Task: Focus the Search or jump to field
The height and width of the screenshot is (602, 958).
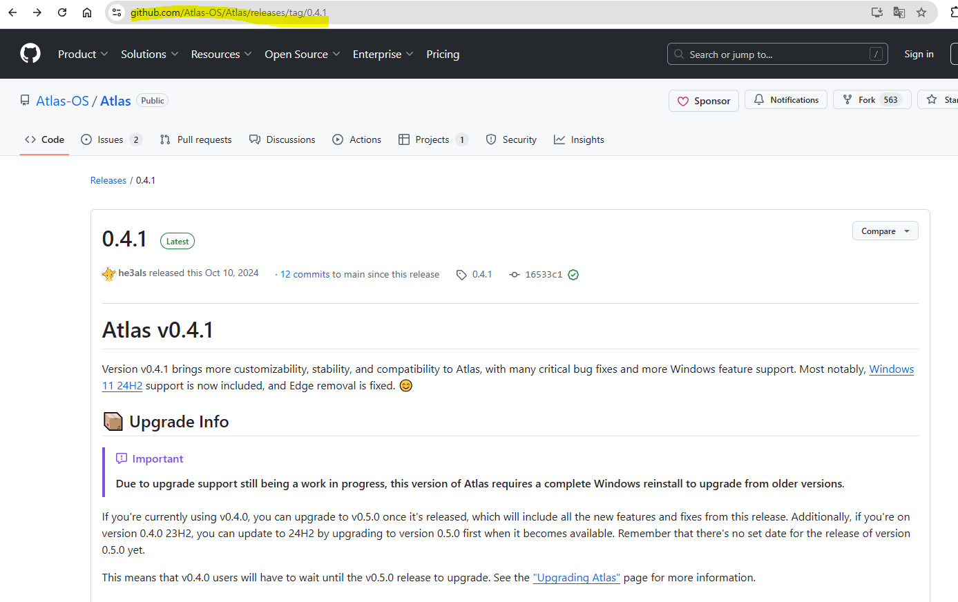Action: [x=778, y=54]
